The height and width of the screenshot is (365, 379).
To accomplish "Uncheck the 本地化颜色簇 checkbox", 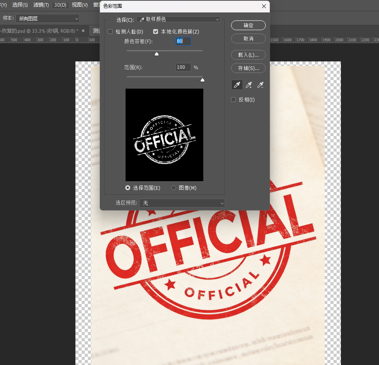I will 156,31.
